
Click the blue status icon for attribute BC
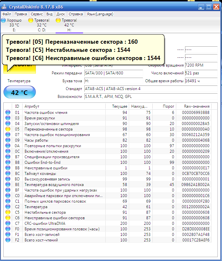(x=8, y=174)
